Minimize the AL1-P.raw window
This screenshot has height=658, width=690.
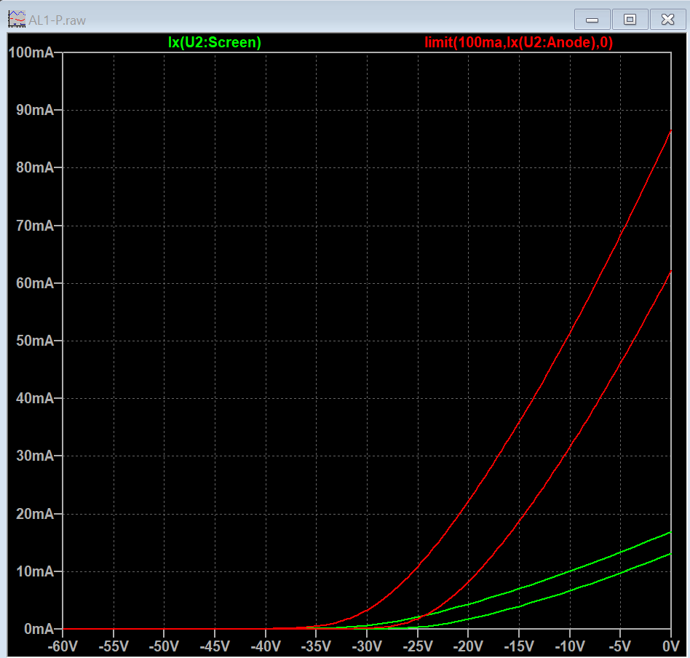[592, 20]
